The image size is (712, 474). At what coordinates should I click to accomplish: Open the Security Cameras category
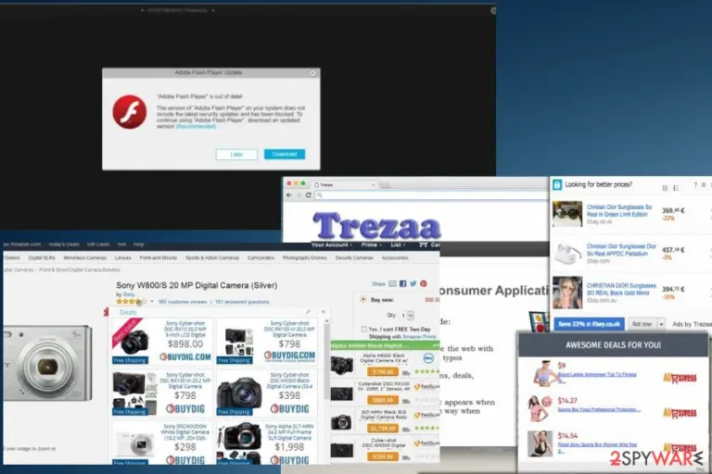point(354,257)
